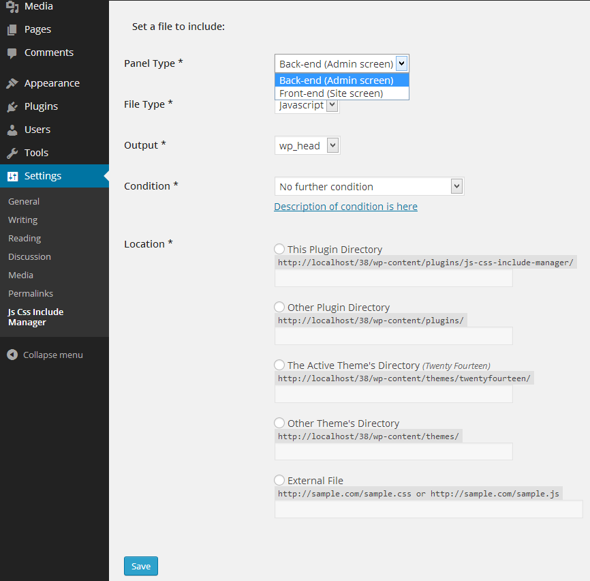This screenshot has height=581, width=590.
Task: Select Other Plugin Directory radio button
Action: click(279, 307)
